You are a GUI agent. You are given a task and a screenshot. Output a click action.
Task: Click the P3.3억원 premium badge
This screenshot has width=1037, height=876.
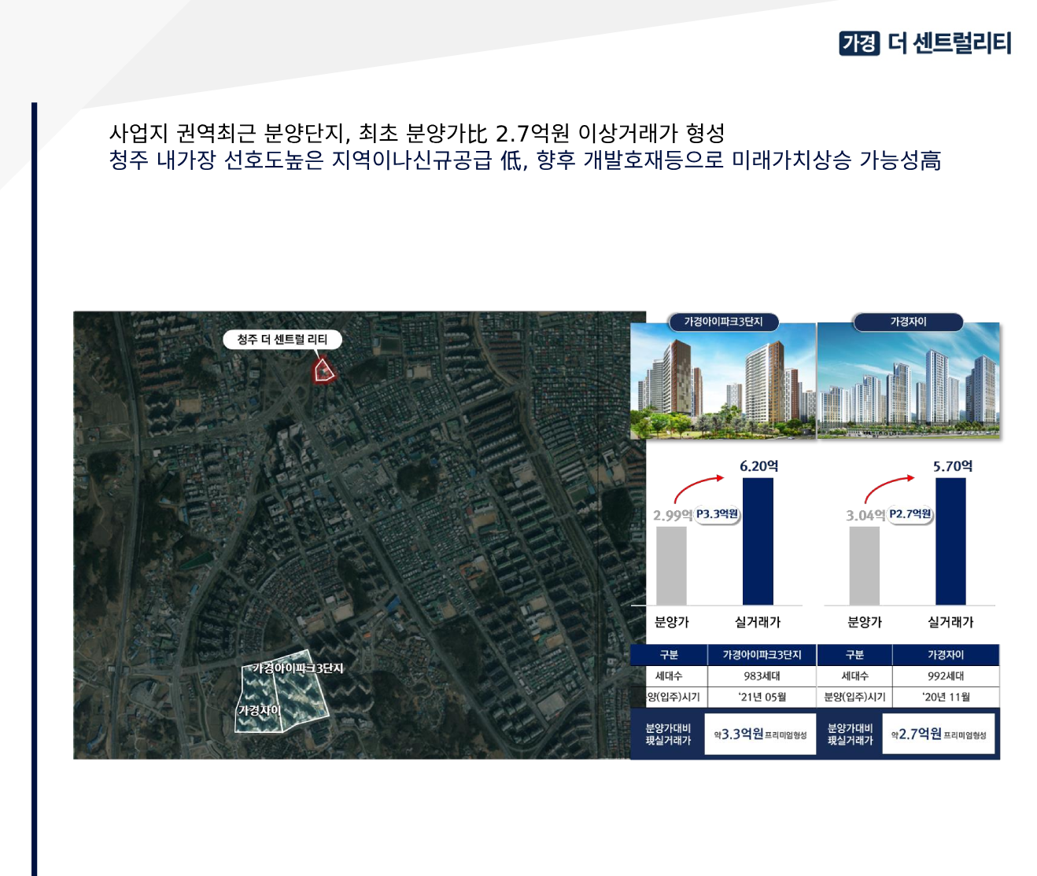[x=718, y=514]
